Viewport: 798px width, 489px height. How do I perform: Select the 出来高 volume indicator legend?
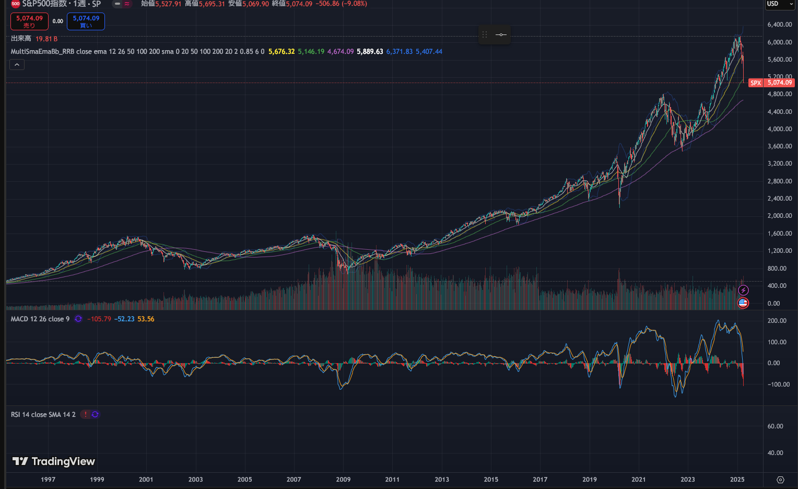click(x=21, y=39)
